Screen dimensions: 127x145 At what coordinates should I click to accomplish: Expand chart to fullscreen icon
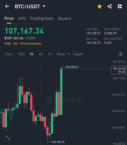(x=8, y=138)
